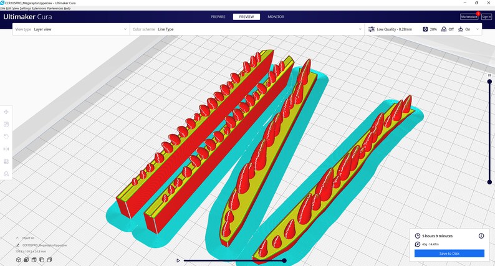Open the Extensions menu

39,8
